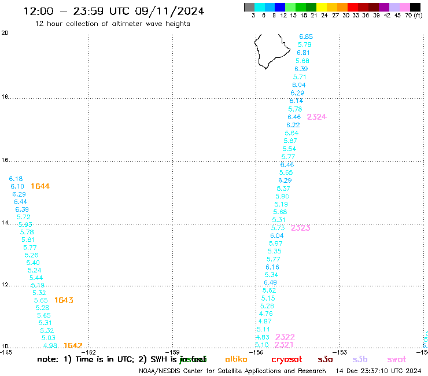Click the light green 15 ft legend swatch
The image size is (428, 376).
290,8
